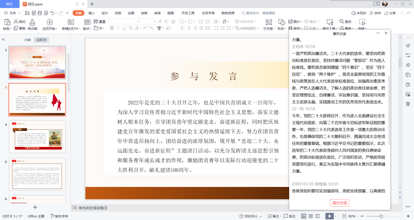Toggle underline formatting

click(x=124, y=28)
